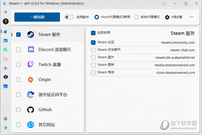The width and height of the screenshot is (202, 135).
Task: Click the Origin logo icon
Action: coord(31,80)
